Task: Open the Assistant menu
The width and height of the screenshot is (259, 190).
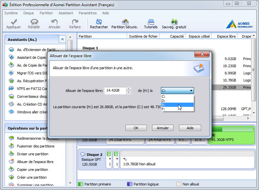Action: click(66, 13)
